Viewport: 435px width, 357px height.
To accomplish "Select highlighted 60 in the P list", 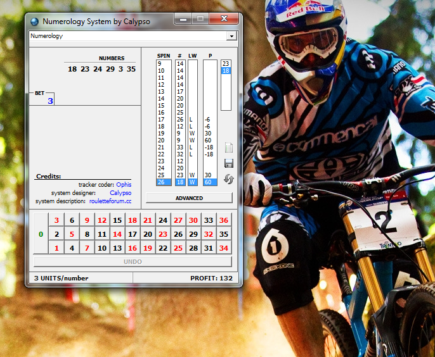I will 210,182.
